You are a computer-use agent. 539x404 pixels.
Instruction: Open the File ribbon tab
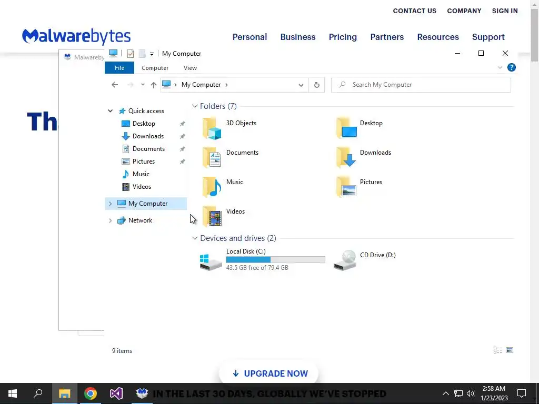pos(119,68)
